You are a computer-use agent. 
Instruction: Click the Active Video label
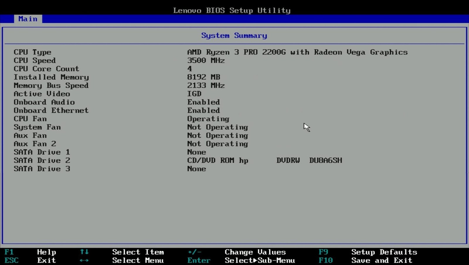42,94
